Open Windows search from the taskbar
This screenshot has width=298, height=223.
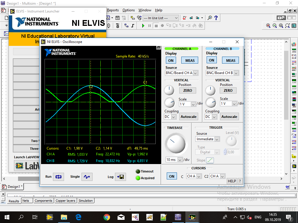(21, 217)
